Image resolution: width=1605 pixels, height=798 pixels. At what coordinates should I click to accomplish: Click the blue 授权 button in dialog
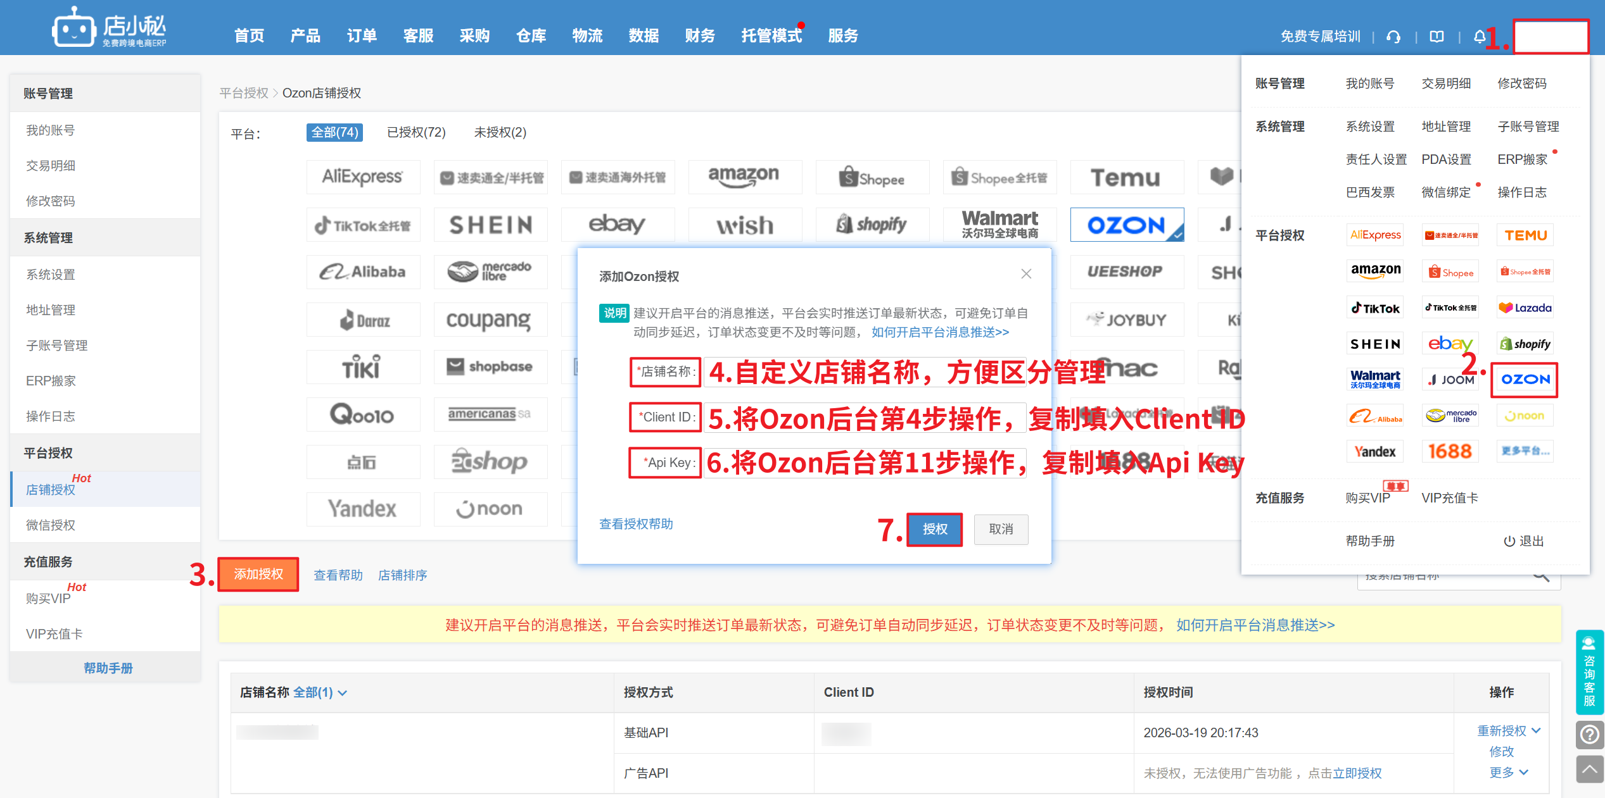click(934, 529)
